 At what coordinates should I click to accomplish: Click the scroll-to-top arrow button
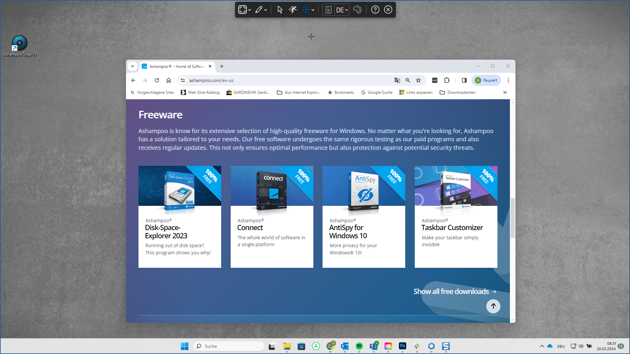493,306
